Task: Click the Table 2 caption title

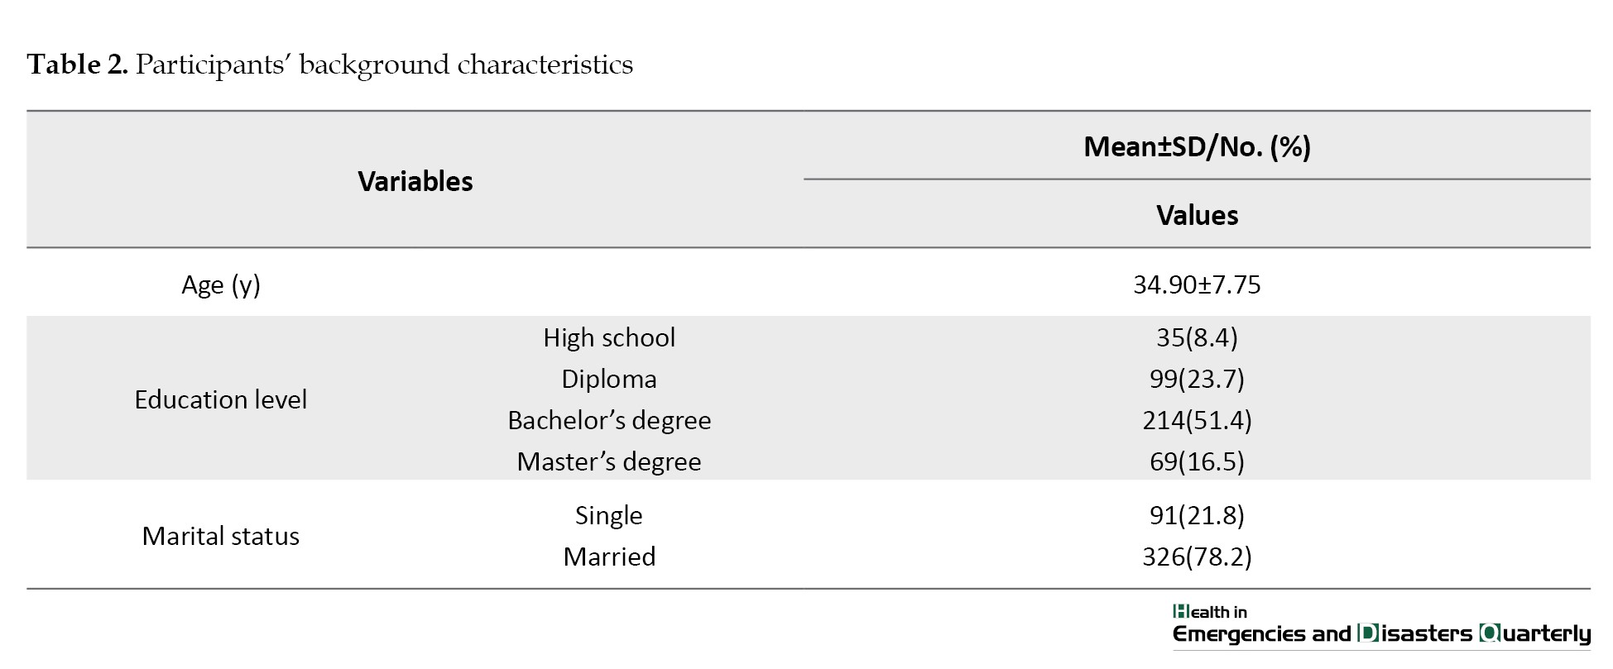Action: 329,65
